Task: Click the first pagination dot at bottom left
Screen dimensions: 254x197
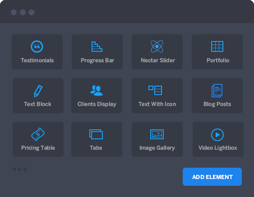Action: (x=14, y=170)
